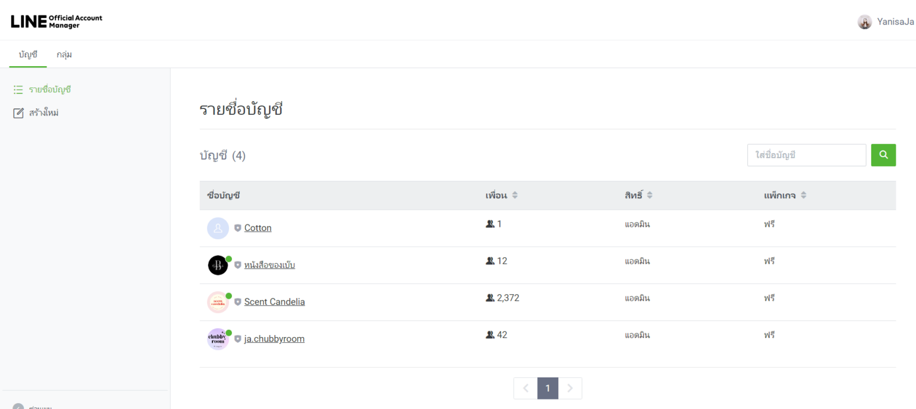Screen dimensions: 916x409
Task: Open the ja.chubbyroom account link
Action: tap(274, 339)
